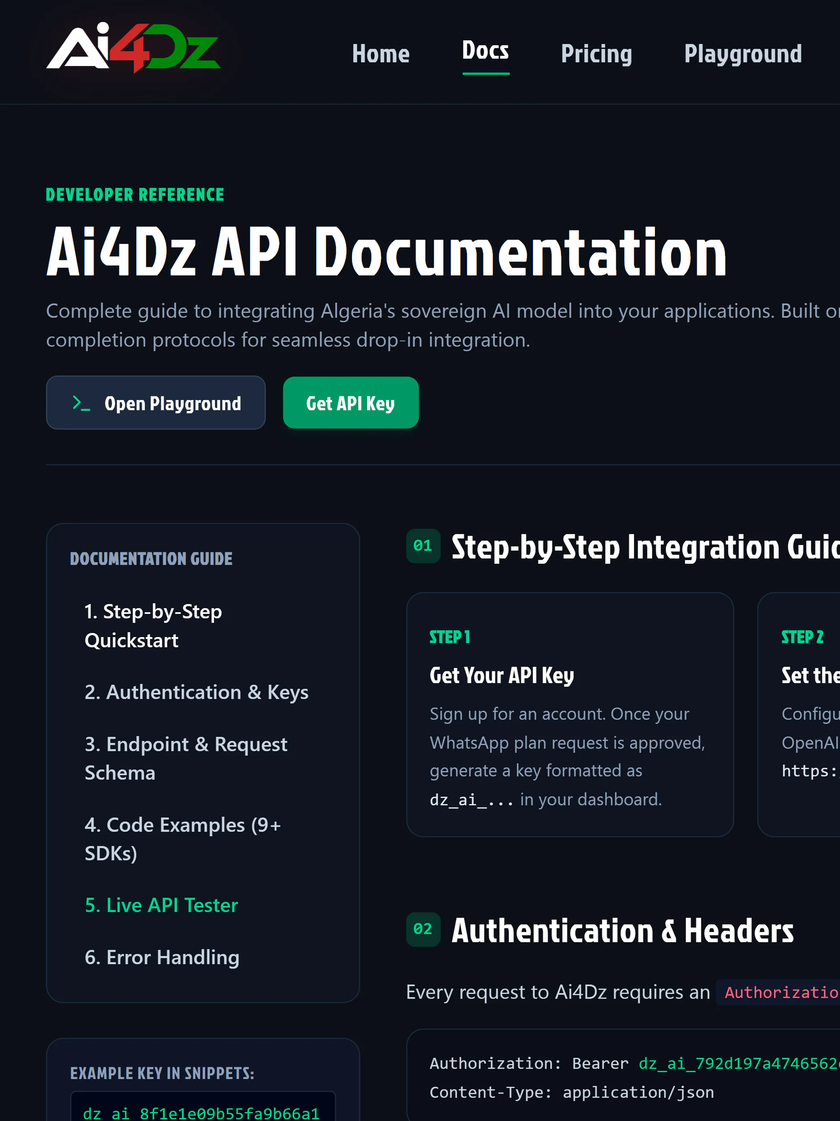Click the 02 section number badge
Image resolution: width=840 pixels, height=1121 pixels.
pyautogui.click(x=423, y=930)
